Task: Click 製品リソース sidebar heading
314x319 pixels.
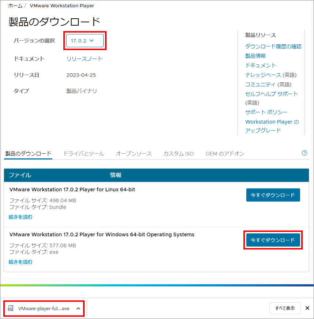Action: 261,35
